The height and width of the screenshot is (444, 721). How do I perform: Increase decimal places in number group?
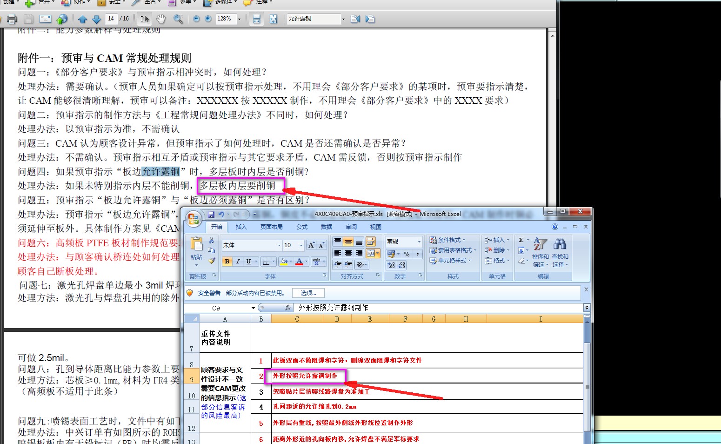[x=391, y=265]
